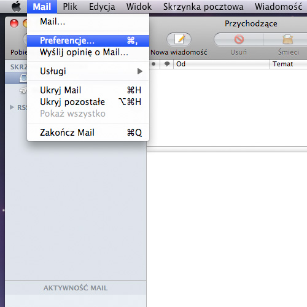Click the speech bubble column header

pos(167,64)
